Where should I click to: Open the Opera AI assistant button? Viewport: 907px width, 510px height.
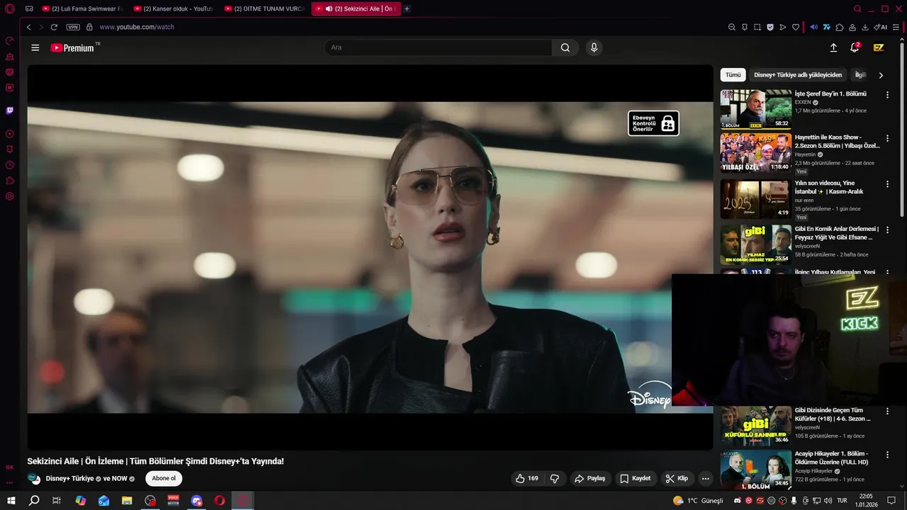881,27
